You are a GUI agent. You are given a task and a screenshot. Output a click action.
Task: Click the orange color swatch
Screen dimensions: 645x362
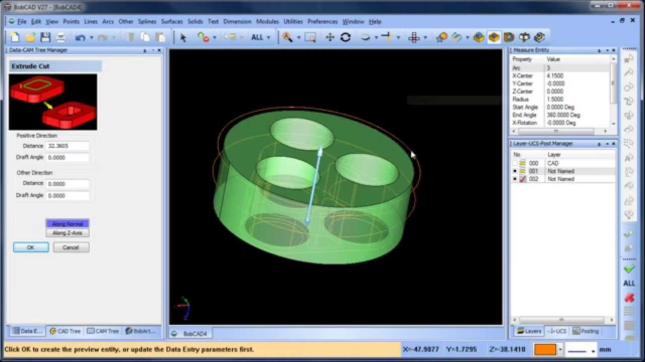[545, 349]
